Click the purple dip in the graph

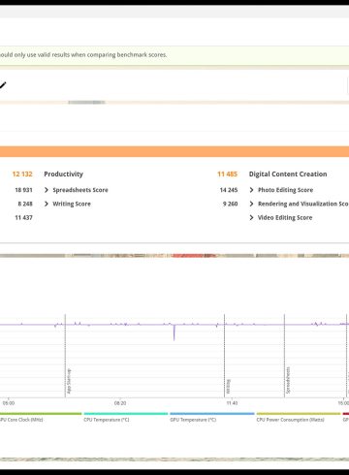(174, 332)
